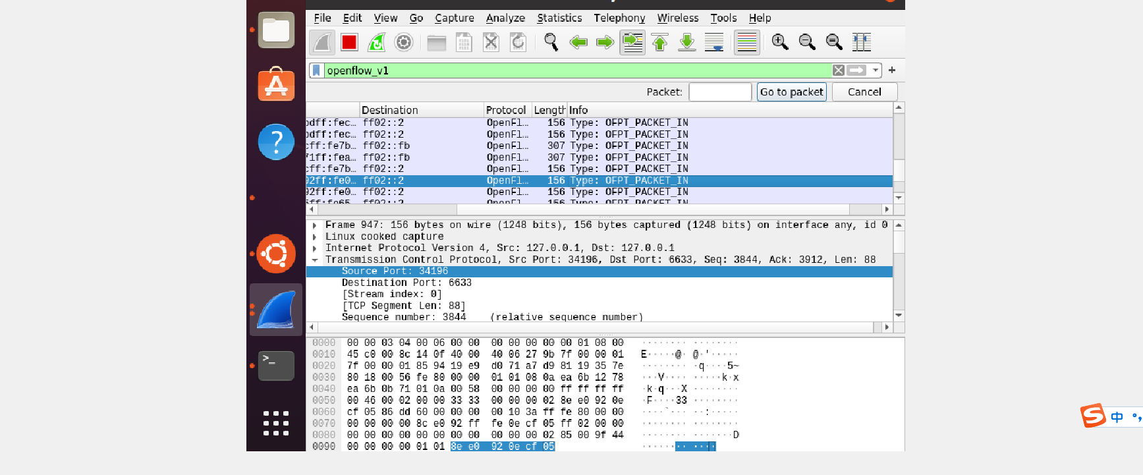1143x475 pixels.
Task: Zoom in on the main window text
Action: (780, 43)
